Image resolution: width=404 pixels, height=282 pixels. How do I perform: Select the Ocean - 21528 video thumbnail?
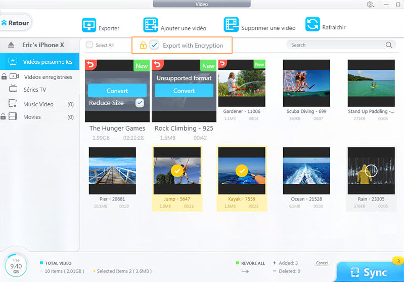(x=306, y=171)
